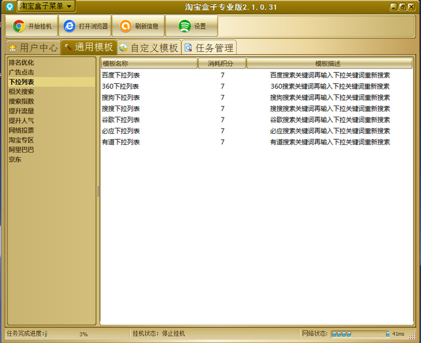The image size is (421, 343).
Task: Select 阿里巴巴 in the category list
Action: [x=51, y=150]
